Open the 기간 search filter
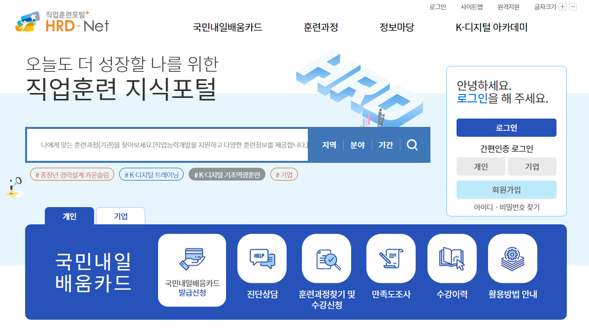 point(386,145)
